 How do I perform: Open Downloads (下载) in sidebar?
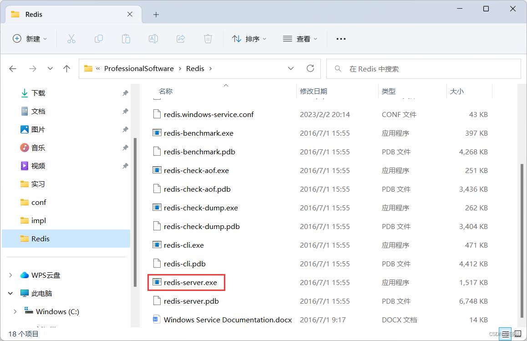coord(38,93)
